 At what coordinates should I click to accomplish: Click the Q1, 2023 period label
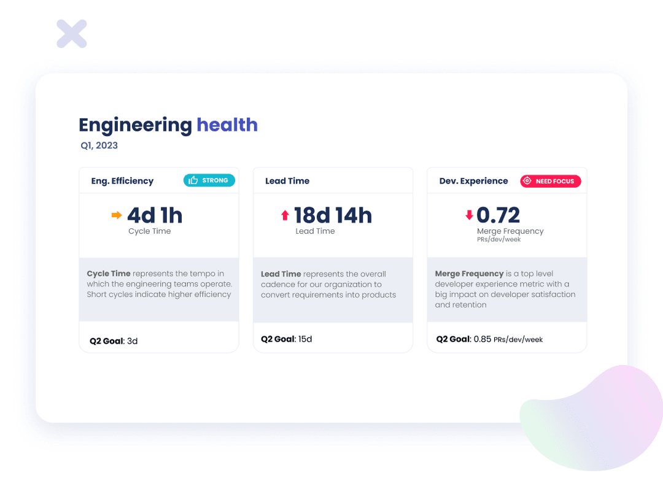(99, 145)
